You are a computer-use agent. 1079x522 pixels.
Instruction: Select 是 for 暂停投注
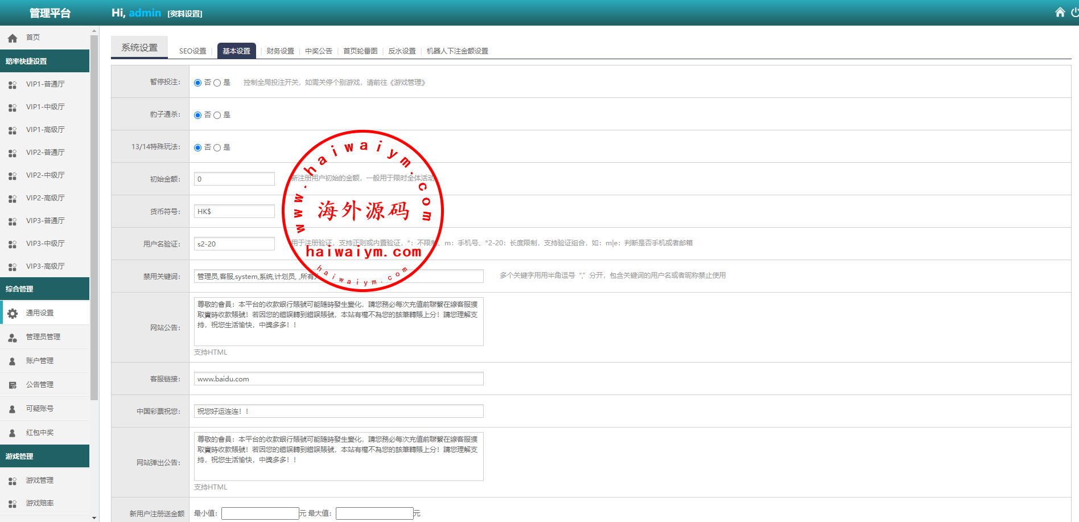pos(217,83)
